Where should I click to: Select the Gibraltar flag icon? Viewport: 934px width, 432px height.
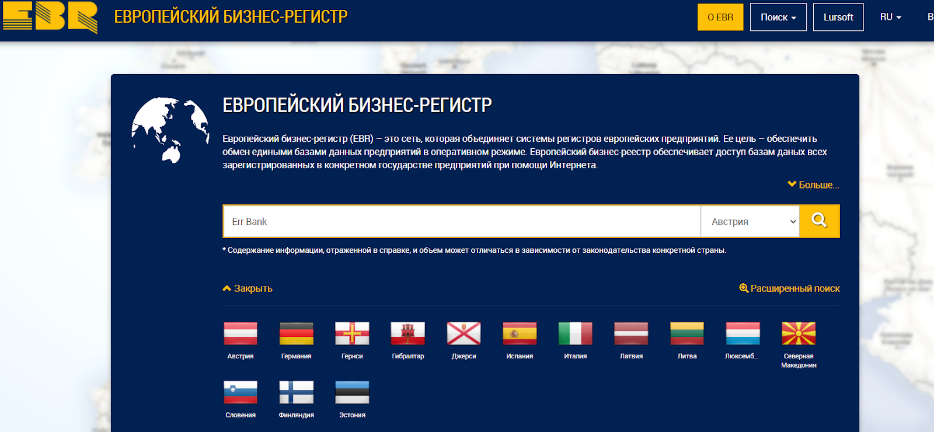pos(408,333)
